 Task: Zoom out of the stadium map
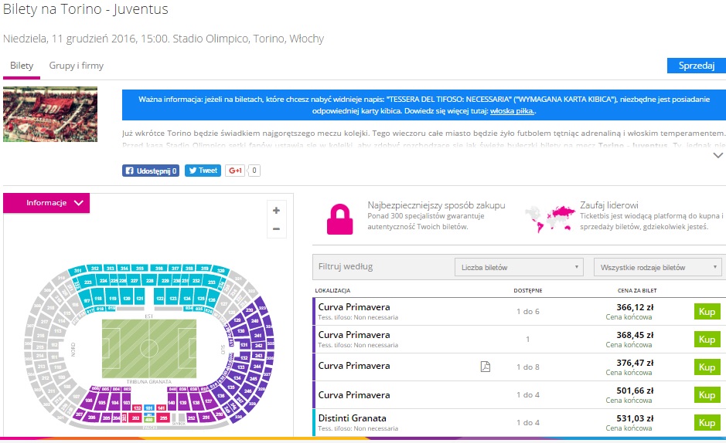tap(276, 229)
